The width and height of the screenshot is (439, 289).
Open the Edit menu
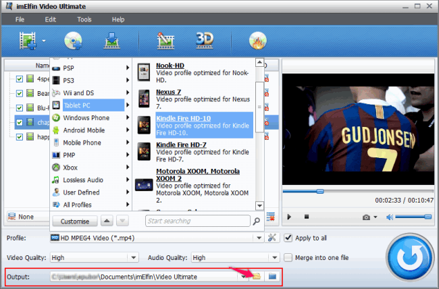coord(51,20)
